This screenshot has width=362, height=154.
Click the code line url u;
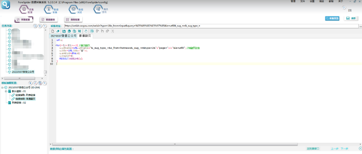coord(60,40)
